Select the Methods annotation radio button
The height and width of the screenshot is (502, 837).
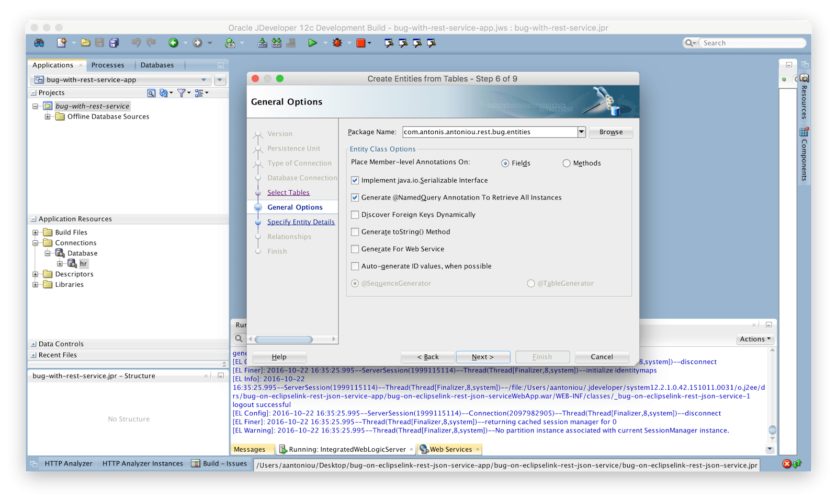(567, 164)
